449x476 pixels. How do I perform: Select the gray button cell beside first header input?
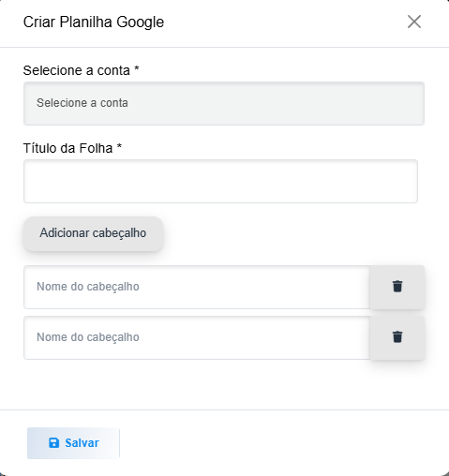click(x=397, y=287)
